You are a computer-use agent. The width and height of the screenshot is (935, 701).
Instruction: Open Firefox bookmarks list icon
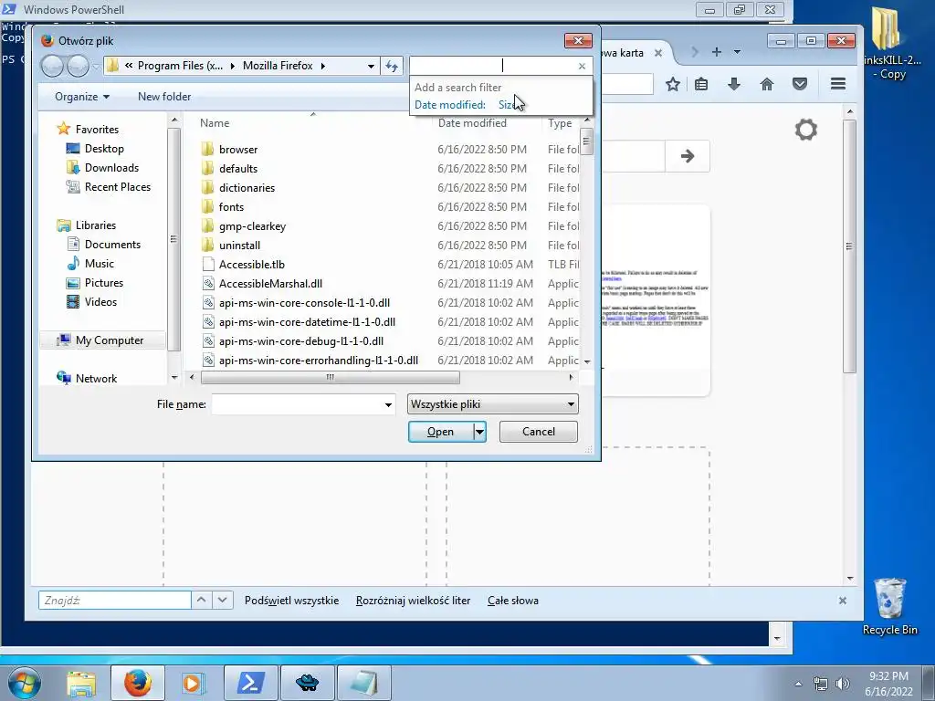(701, 84)
